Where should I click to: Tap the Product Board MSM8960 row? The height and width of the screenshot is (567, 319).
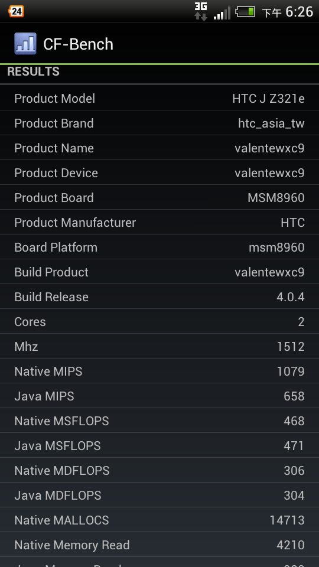click(x=159, y=197)
